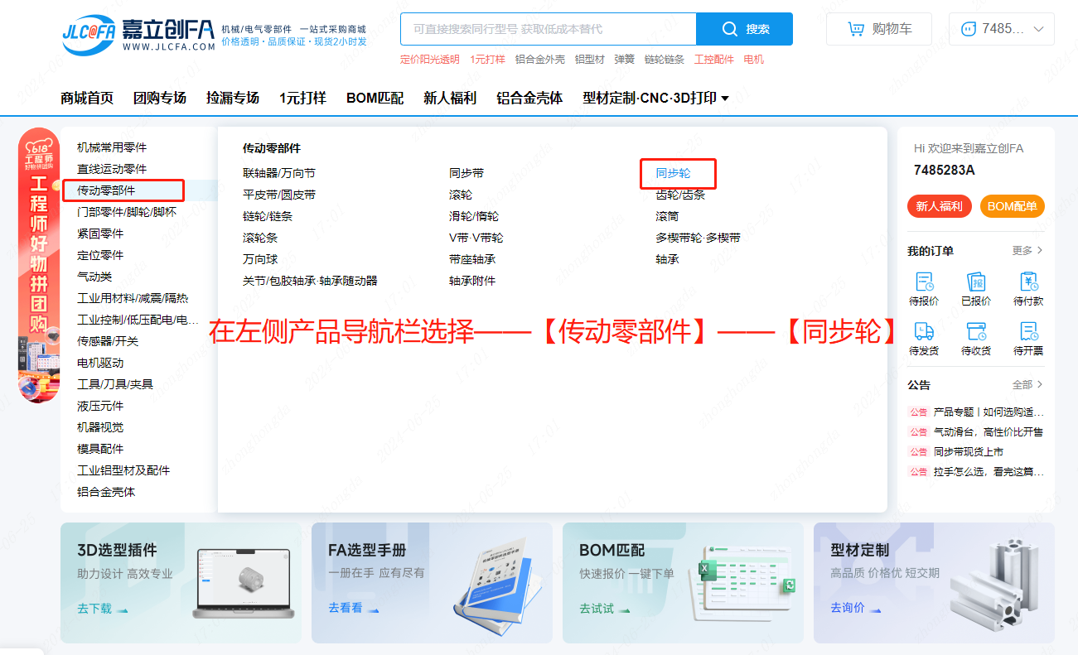Click 去试试 under BOM匹配 card
1078x655 pixels.
click(604, 609)
